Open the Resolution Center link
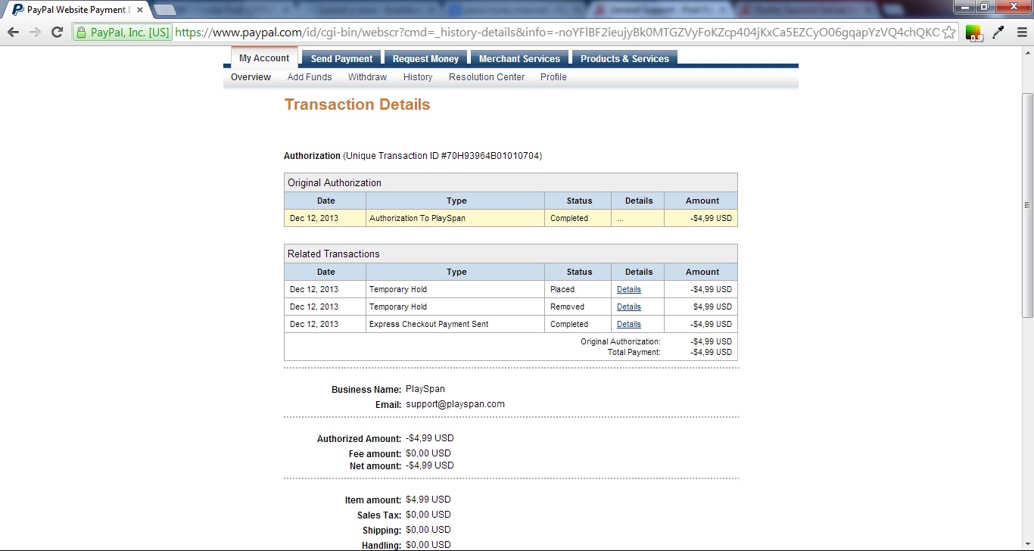The image size is (1034, 551). click(486, 77)
